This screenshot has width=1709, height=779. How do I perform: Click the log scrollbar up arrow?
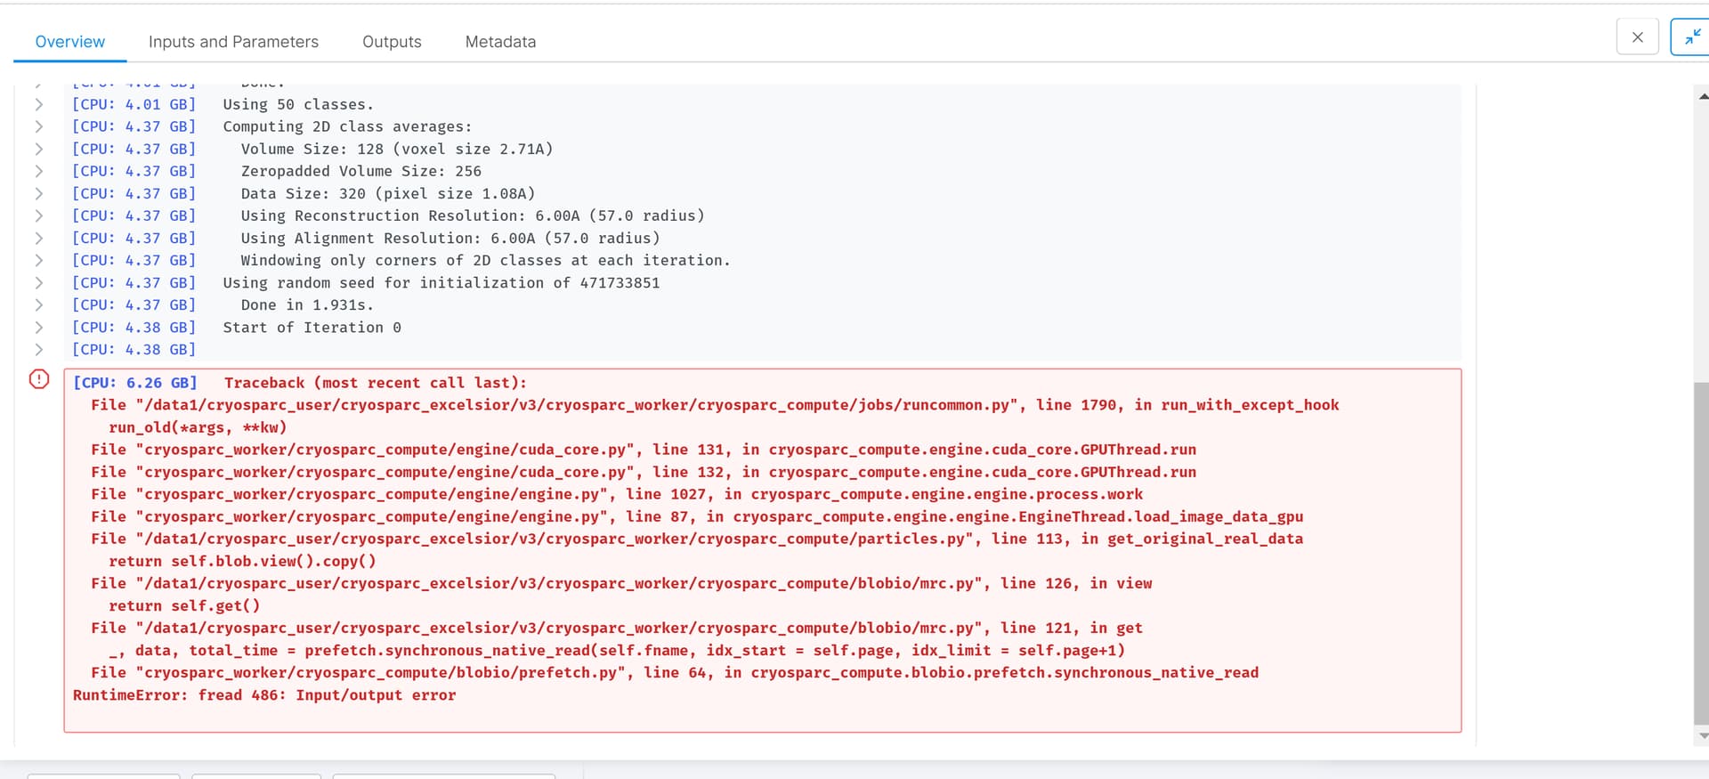pos(1703,95)
